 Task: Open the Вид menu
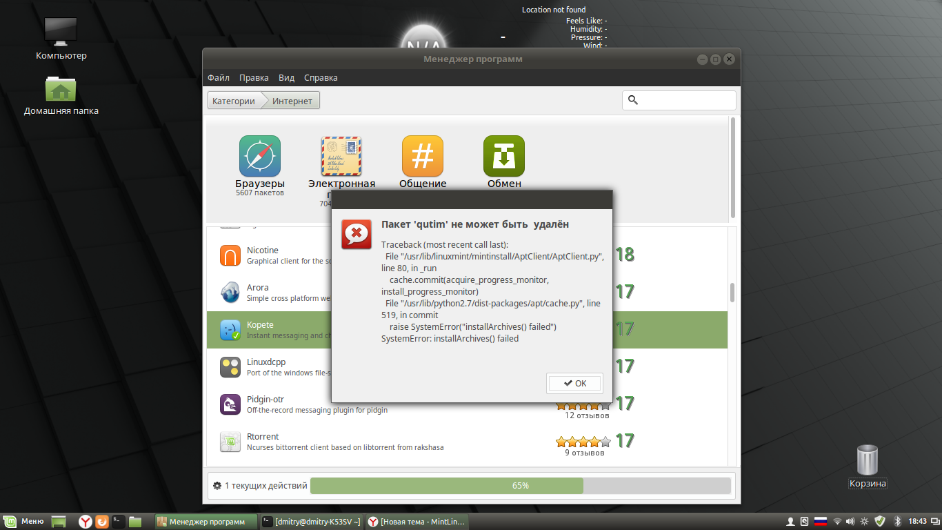coord(286,78)
